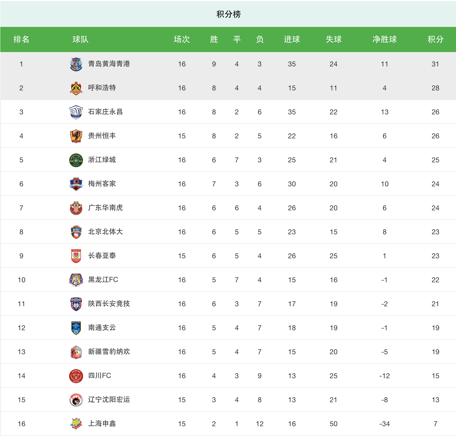Click the 辽宁沈阳宏运 team logo
Image resolution: width=456 pixels, height=437 pixels.
pyautogui.click(x=76, y=400)
